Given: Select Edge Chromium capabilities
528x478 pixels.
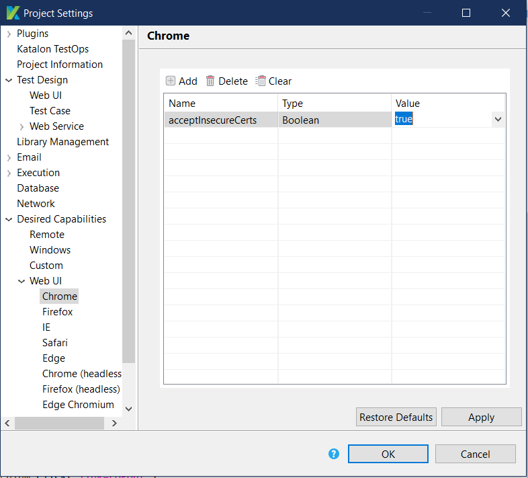Looking at the screenshot, I should click(x=78, y=405).
